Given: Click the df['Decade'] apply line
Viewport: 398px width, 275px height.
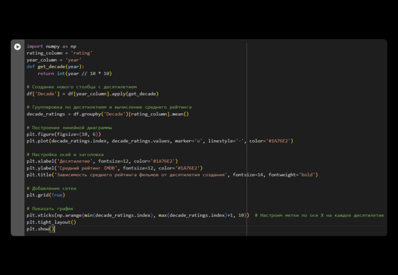Looking at the screenshot, I should (x=92, y=94).
